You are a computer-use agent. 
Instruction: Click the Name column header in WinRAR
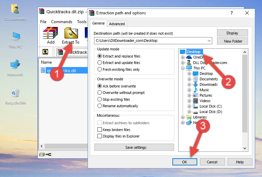pos(46,62)
